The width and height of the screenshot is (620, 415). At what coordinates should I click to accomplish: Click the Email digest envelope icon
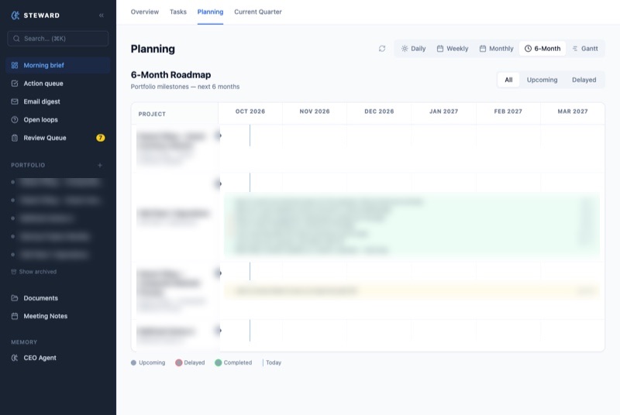[x=15, y=101]
